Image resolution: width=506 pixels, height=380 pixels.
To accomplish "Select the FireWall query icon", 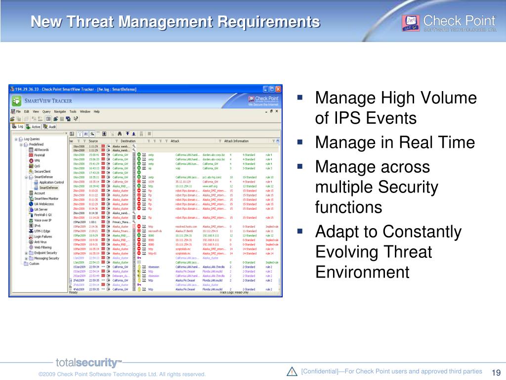I will 31,155.
